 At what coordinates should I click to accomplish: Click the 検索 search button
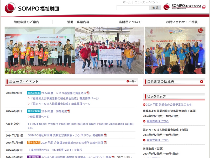coord(155,8)
